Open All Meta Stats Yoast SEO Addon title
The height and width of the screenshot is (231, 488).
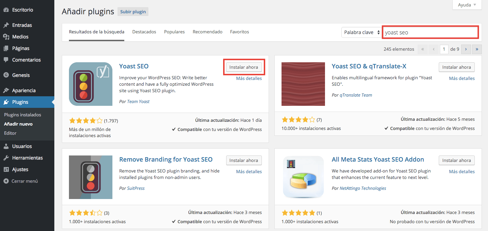pos(378,159)
